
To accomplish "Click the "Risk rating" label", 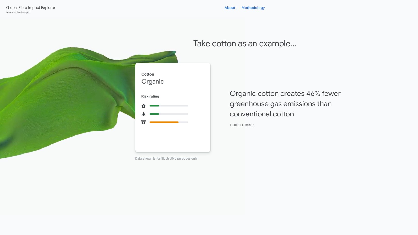I will coord(150,96).
